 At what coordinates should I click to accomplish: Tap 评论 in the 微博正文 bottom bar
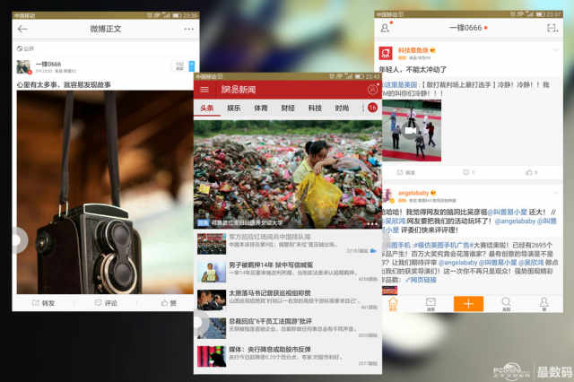(106, 303)
